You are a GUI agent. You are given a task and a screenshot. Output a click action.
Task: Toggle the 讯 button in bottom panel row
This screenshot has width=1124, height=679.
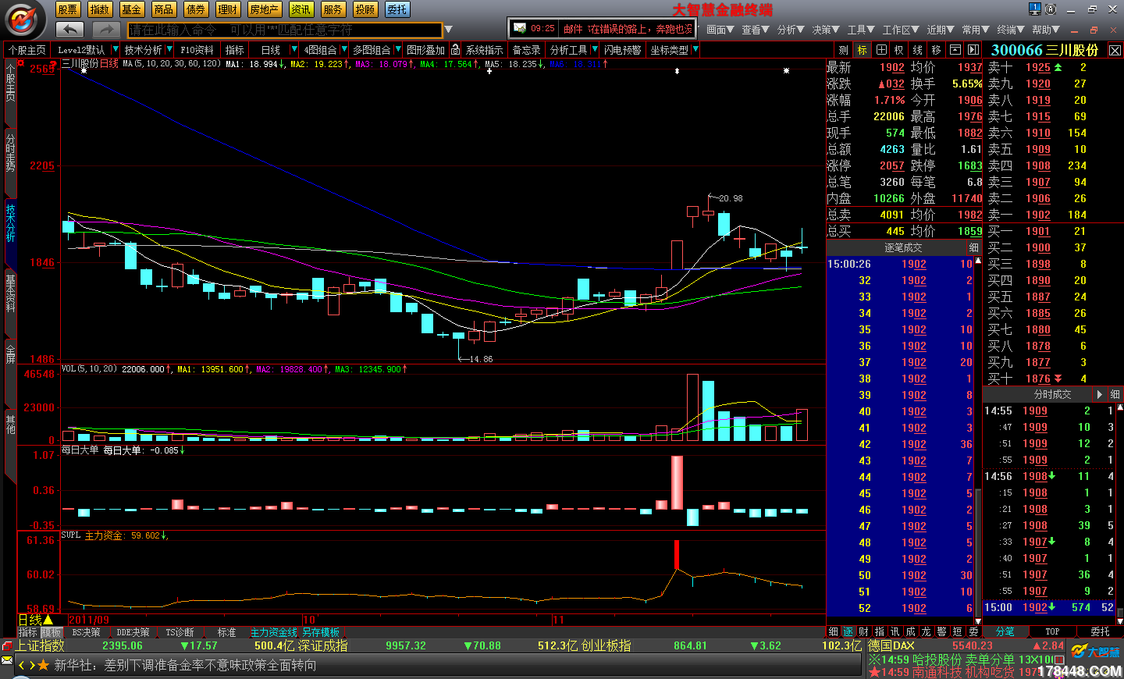coord(895,631)
